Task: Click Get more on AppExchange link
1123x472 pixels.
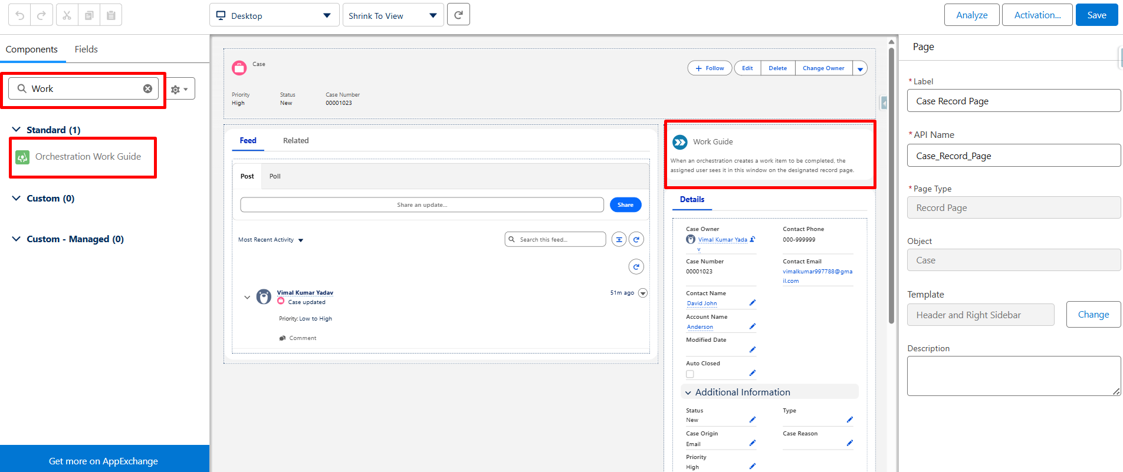Action: tap(103, 461)
